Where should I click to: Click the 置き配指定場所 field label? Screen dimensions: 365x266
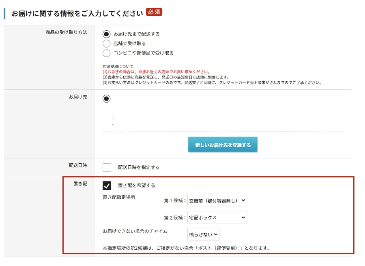coord(118,198)
